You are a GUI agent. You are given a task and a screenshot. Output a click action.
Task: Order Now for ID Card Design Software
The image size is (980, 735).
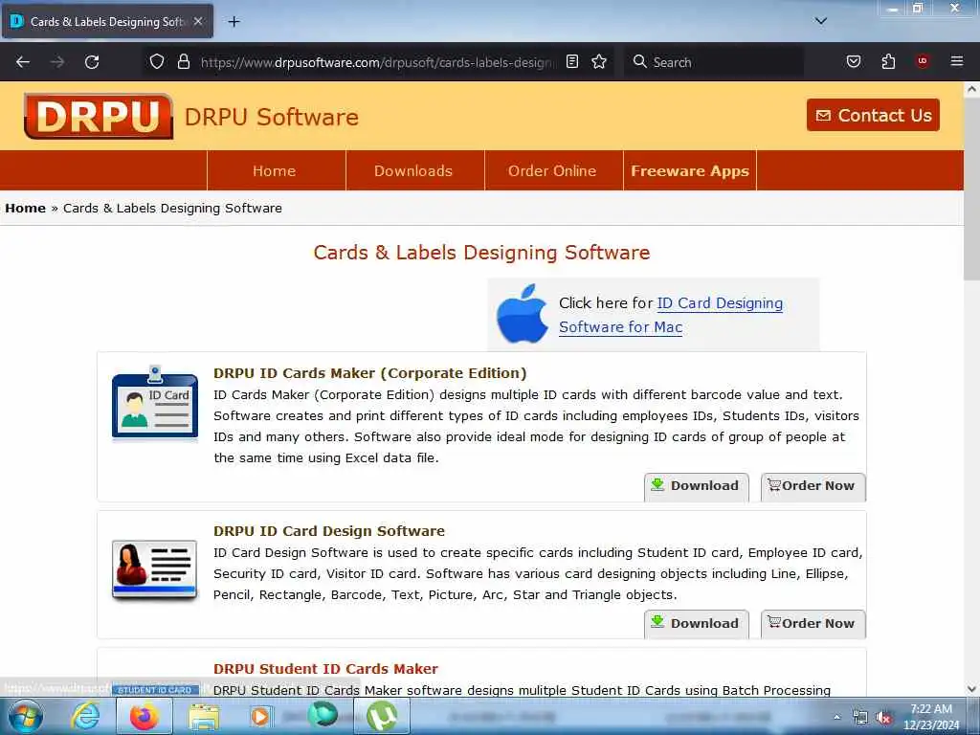(813, 624)
